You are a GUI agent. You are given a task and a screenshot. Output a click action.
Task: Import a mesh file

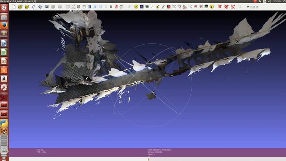(x=27, y=7)
